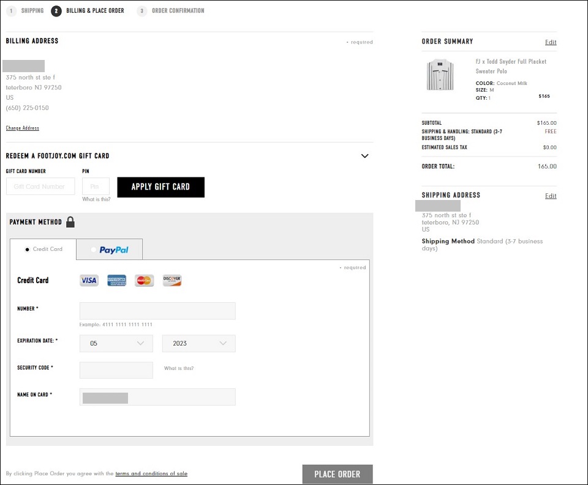Click the step 1 Shipping circle
This screenshot has width=588, height=485.
(x=11, y=11)
